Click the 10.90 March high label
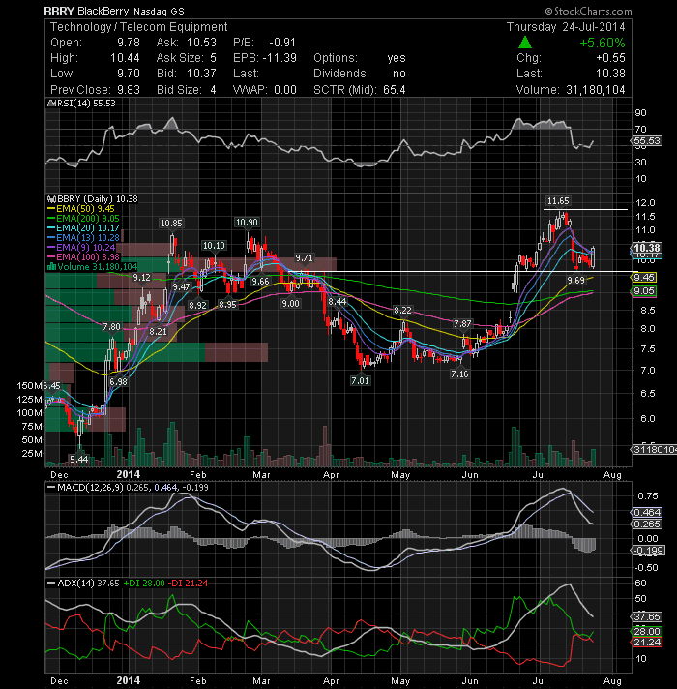 point(247,223)
